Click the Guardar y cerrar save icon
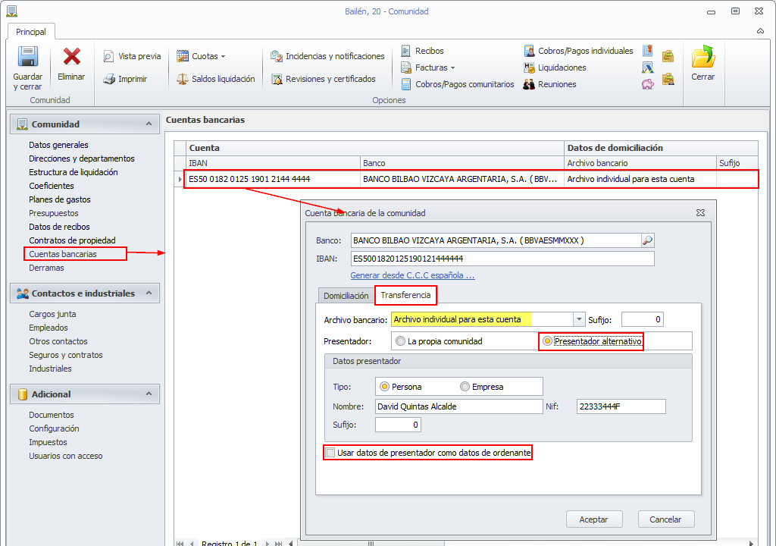The image size is (776, 546). [x=28, y=57]
